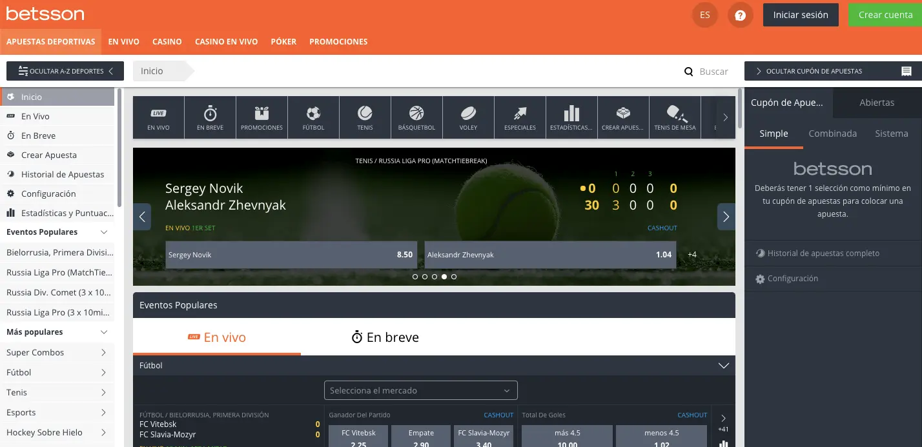Viewport: 922px width, 447px height.
Task: Open the Casino En Vivo menu item
Action: (x=226, y=41)
